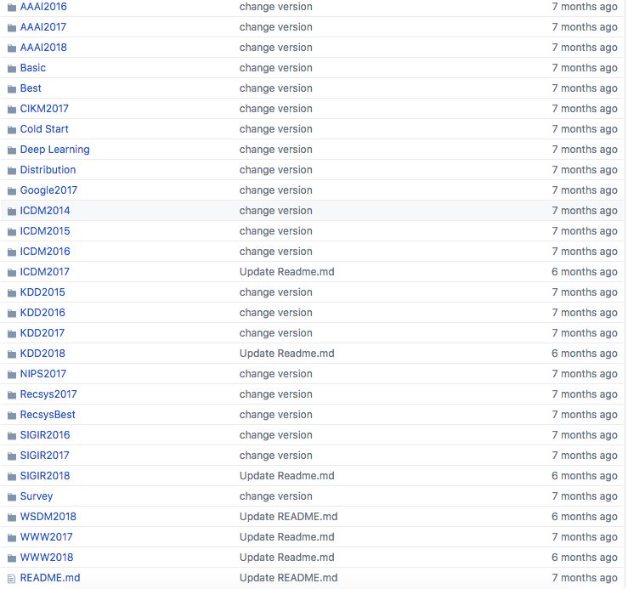The width and height of the screenshot is (628, 589).
Task: Open the SIGIR2018 folder
Action: tap(45, 477)
